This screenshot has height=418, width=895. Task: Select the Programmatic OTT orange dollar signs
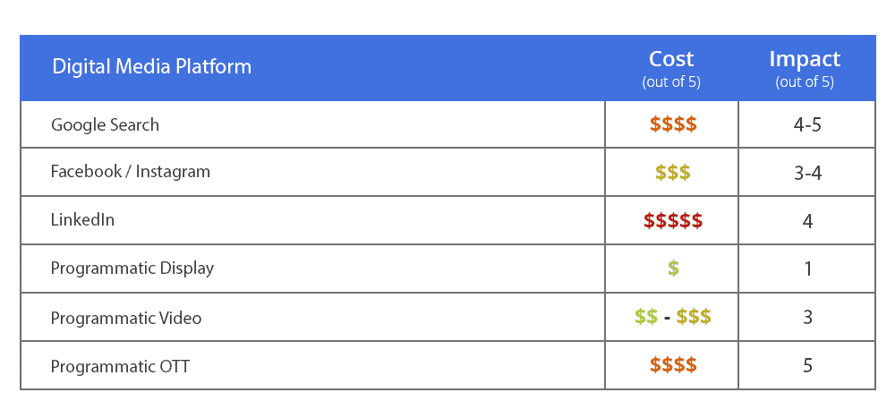coord(672,365)
